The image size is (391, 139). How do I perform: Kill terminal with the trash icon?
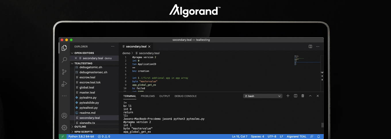303,96
